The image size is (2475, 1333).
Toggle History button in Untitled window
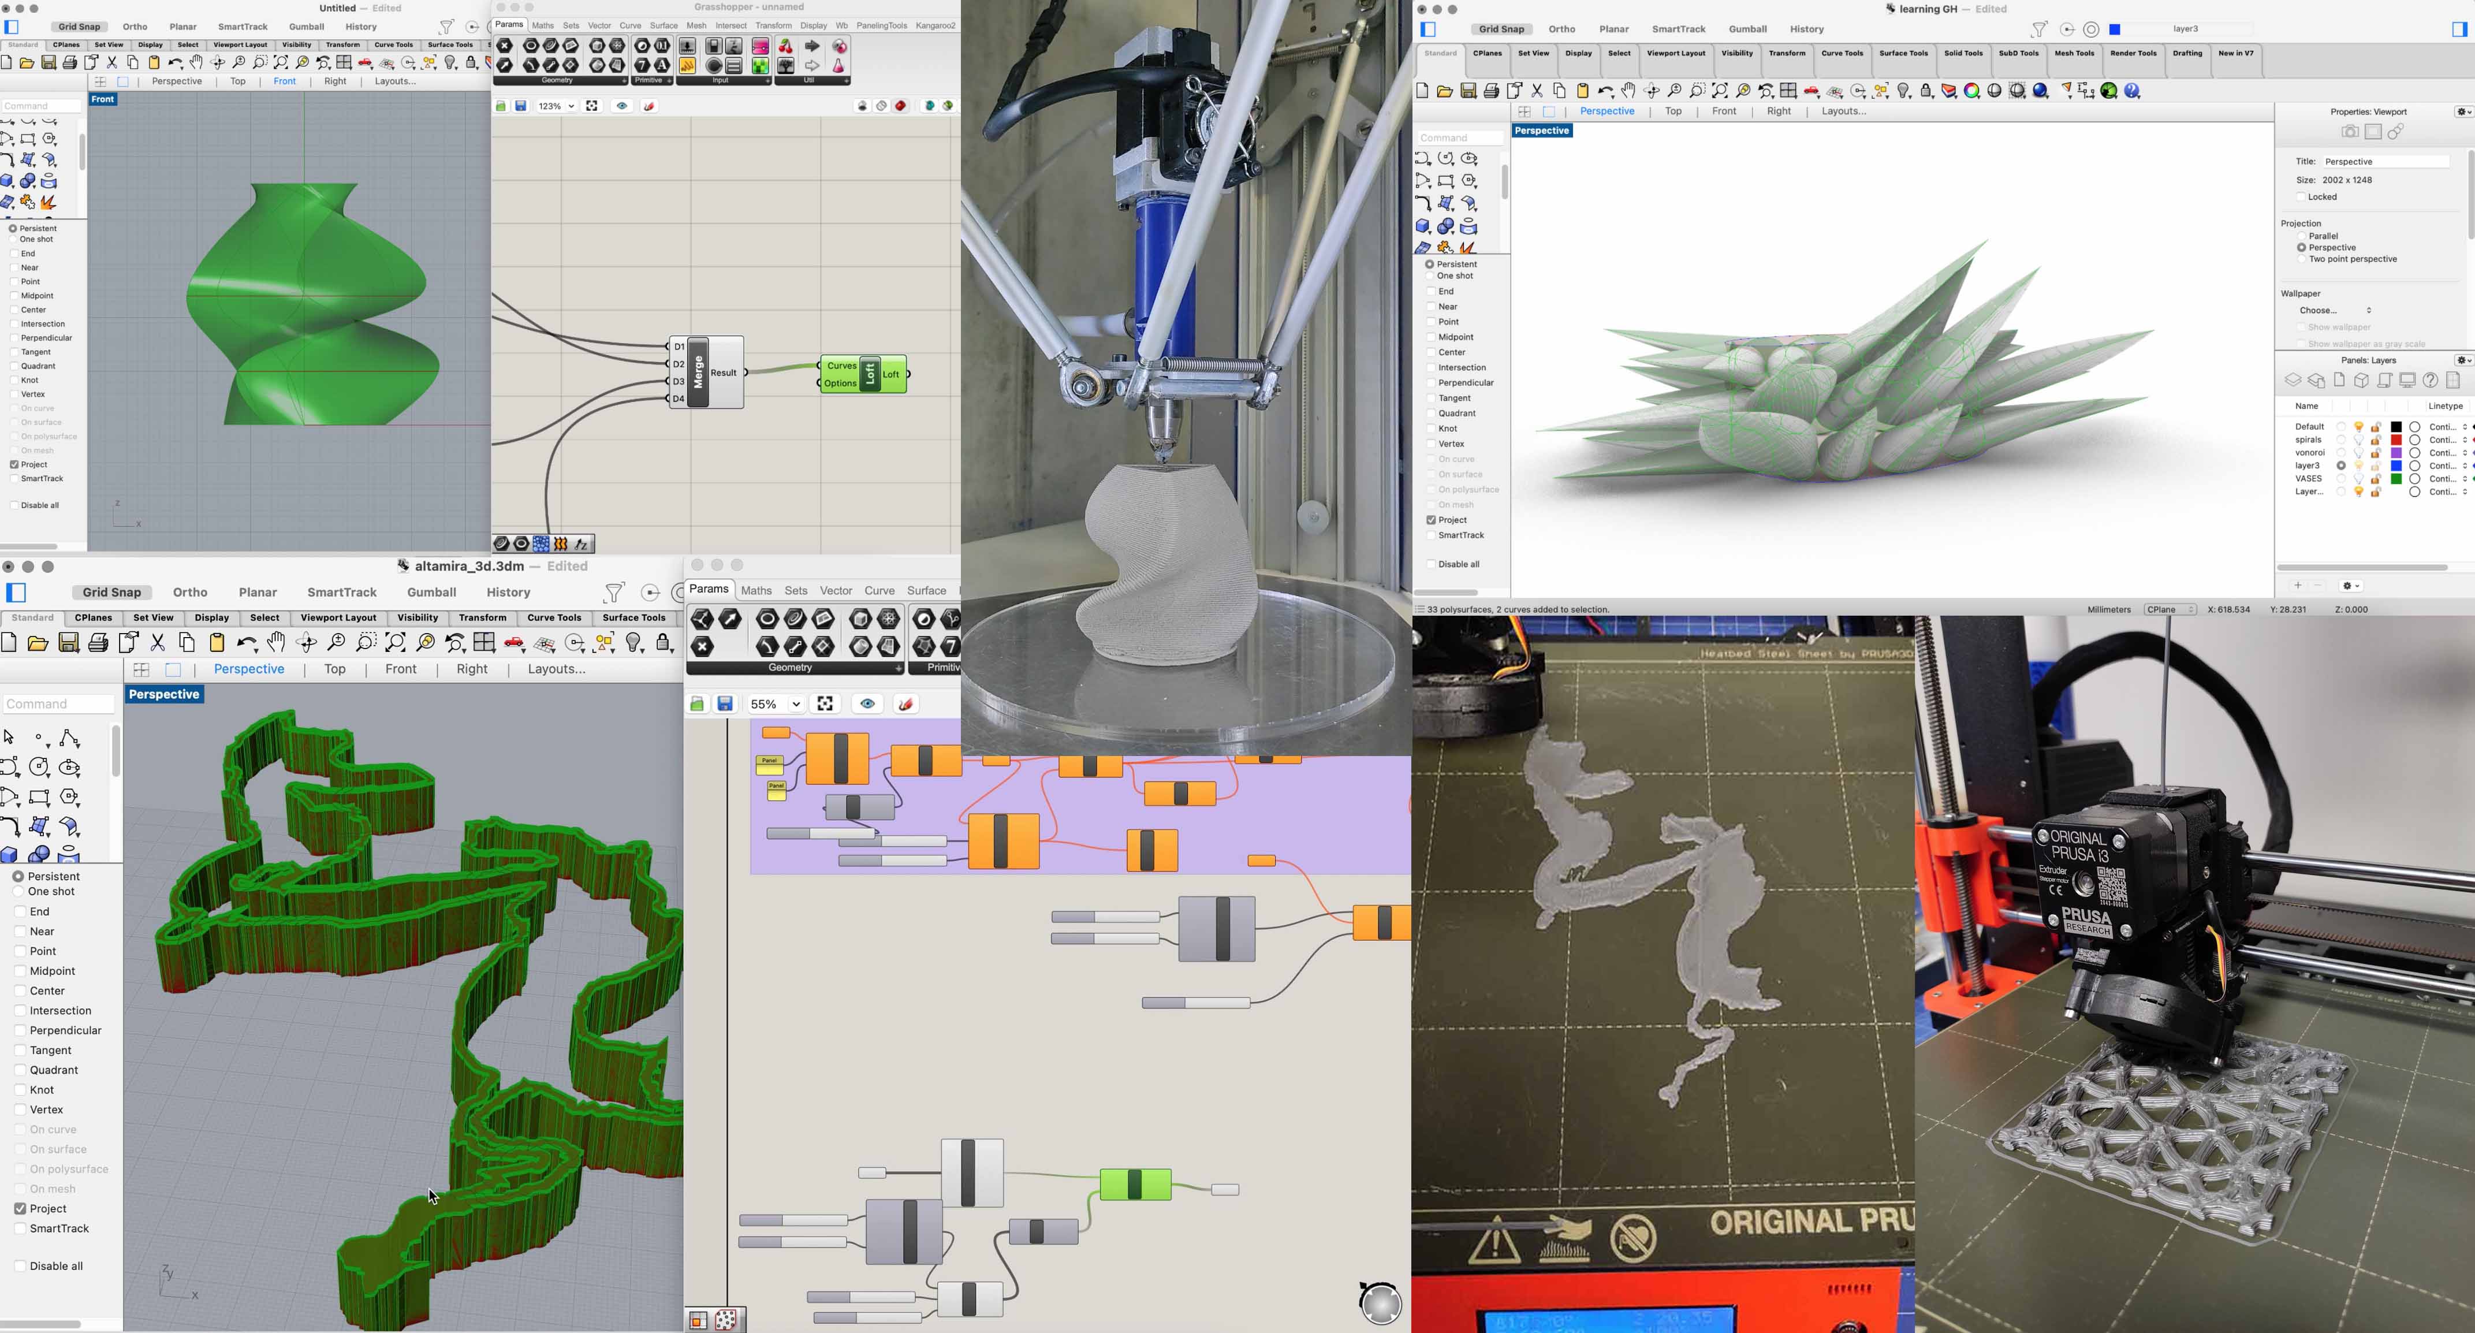pyautogui.click(x=361, y=27)
